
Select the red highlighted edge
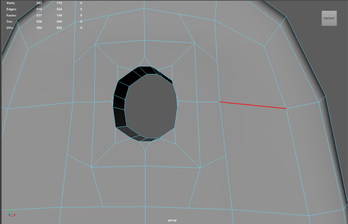(253, 105)
